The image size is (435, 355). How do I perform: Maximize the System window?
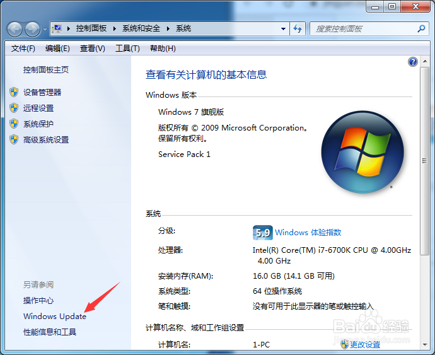pos(392,7)
